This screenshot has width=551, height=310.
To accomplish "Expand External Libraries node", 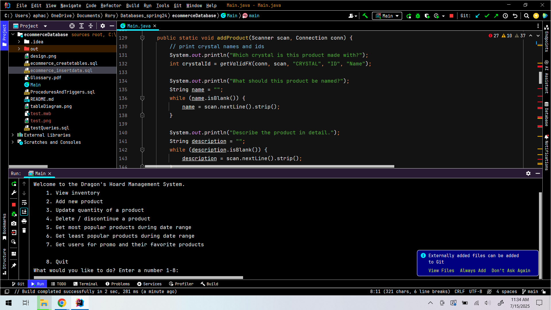I will pos(13,135).
